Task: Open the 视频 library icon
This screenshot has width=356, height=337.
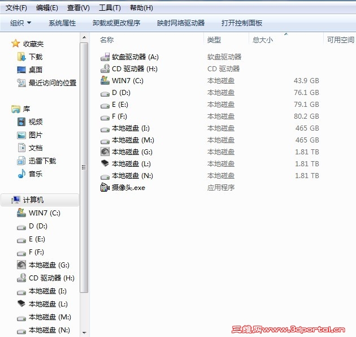Action: [21, 122]
